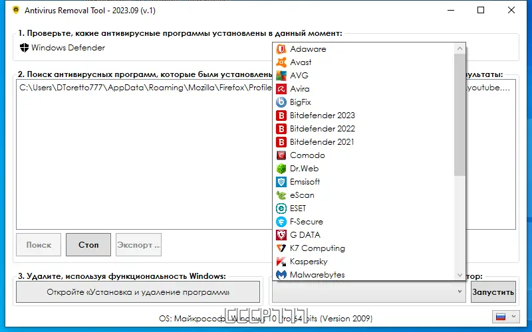Select Adaware from the dropdown list
This screenshot has height=332, width=532.
pyautogui.click(x=364, y=49)
